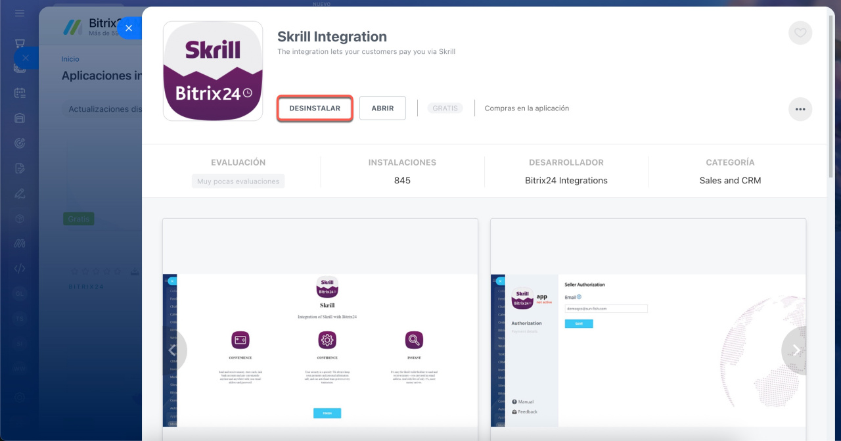Click the GRATIS price label
The image size is (841, 441).
click(445, 108)
